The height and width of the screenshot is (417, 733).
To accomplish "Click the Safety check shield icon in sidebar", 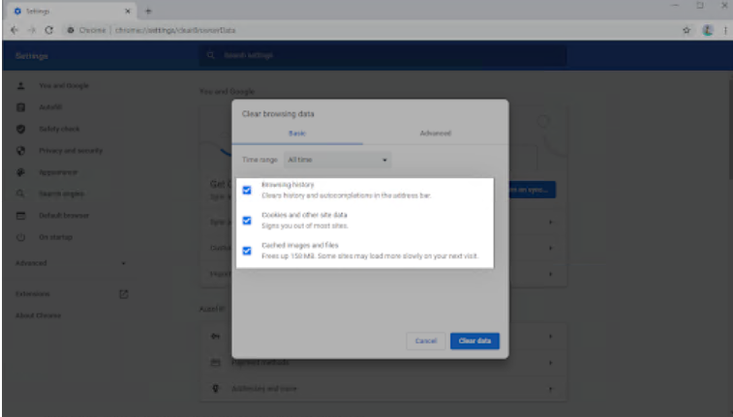I will pos(20,129).
